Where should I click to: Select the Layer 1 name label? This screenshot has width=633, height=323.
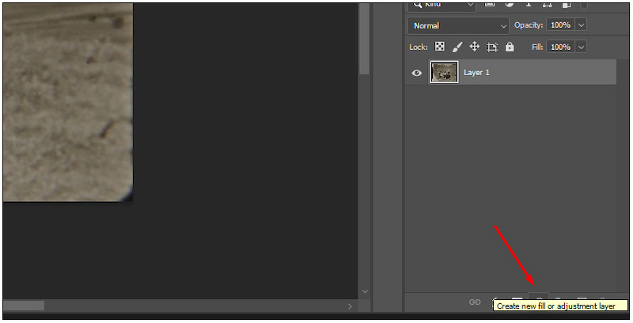(x=476, y=72)
